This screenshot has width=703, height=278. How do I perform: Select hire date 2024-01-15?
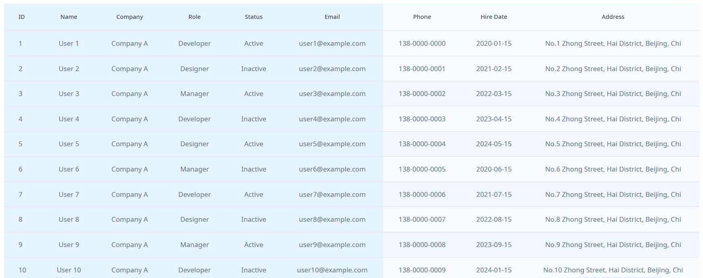[494, 270]
